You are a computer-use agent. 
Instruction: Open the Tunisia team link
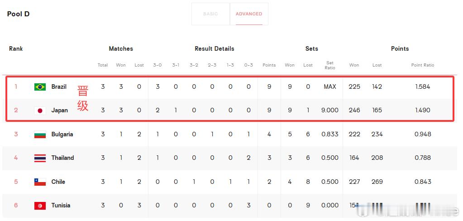click(x=61, y=205)
